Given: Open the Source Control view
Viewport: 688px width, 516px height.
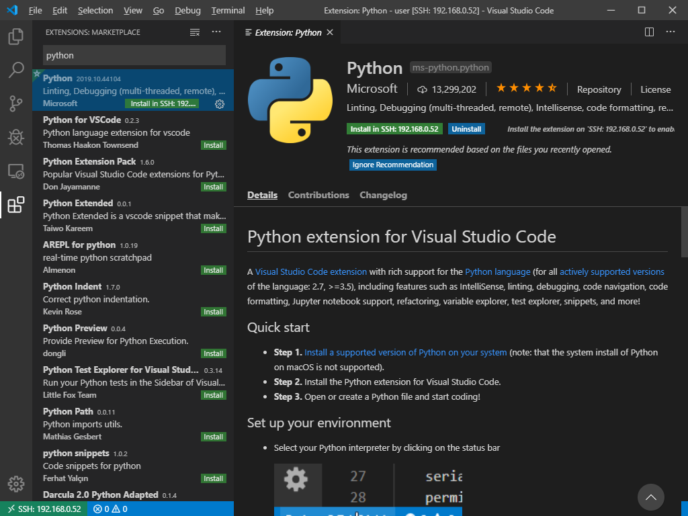Looking at the screenshot, I should 16,103.
